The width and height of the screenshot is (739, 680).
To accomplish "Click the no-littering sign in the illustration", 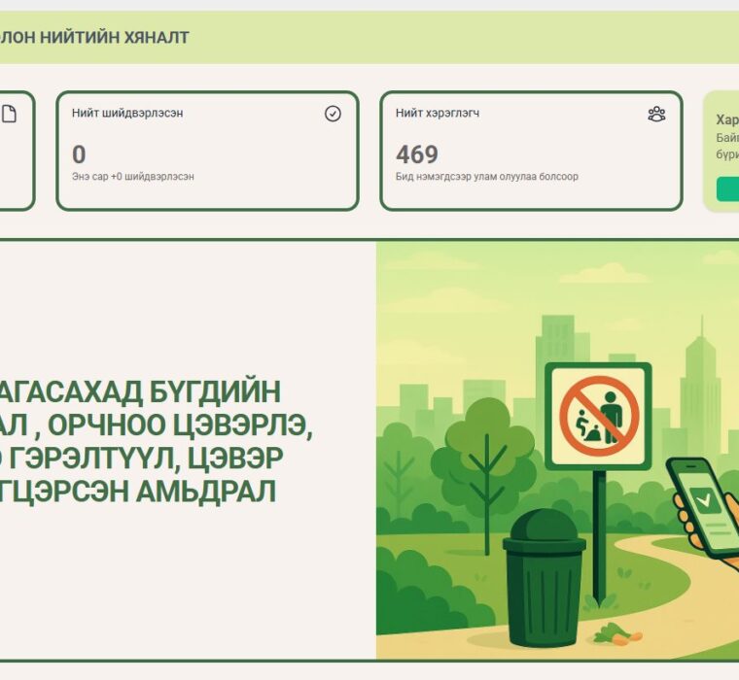I will (597, 416).
